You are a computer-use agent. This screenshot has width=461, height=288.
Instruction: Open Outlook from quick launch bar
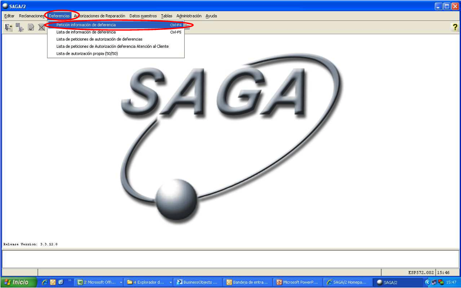tap(53, 282)
